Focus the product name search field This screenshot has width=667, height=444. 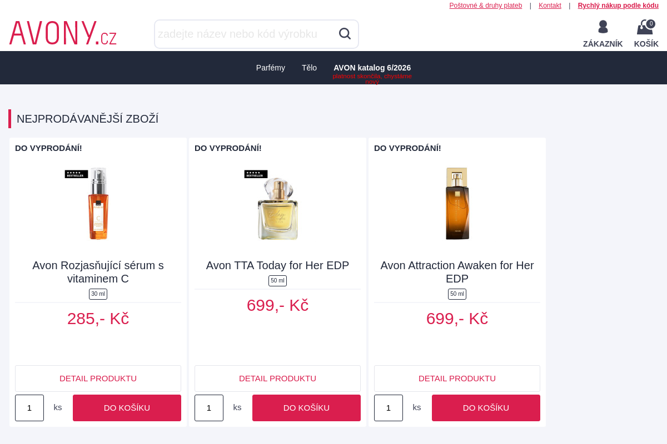[246, 34]
